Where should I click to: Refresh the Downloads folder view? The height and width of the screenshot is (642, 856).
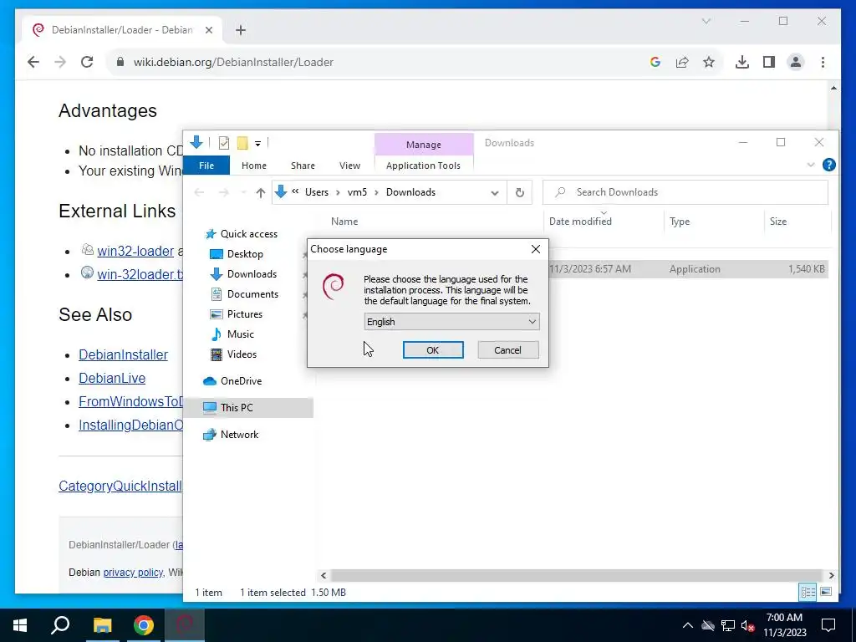pyautogui.click(x=520, y=192)
